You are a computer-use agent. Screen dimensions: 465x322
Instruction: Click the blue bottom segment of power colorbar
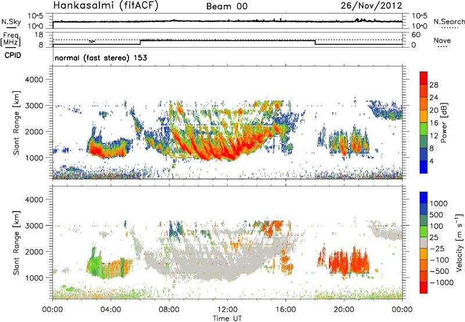[424, 167]
